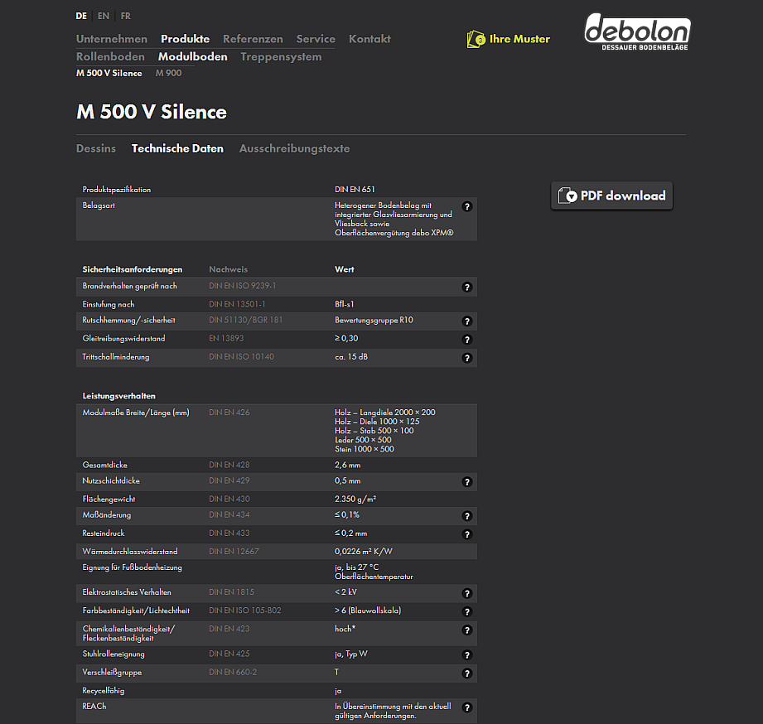Show info for Chemikalienbeständigkeit row

coord(466,630)
